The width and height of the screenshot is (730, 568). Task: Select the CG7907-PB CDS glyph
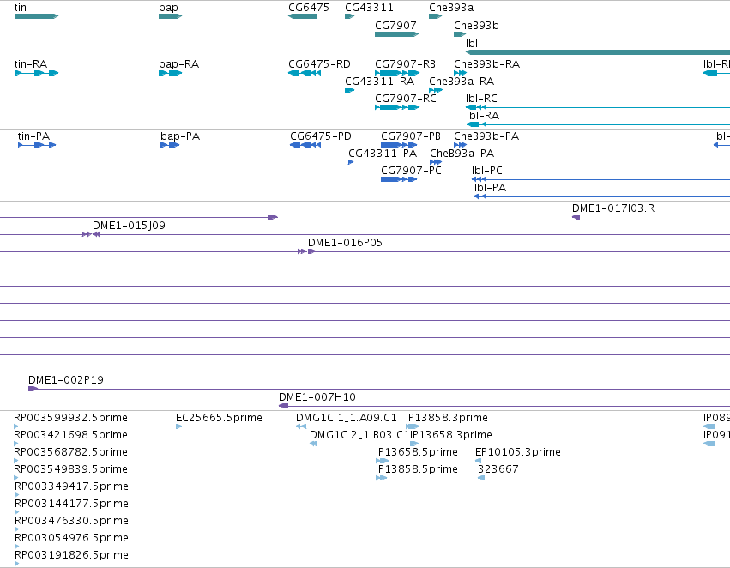click(x=399, y=145)
